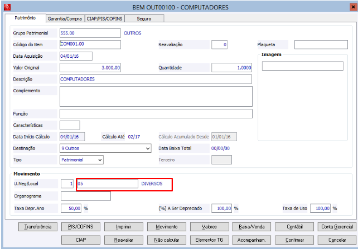Click the Quantidade field

231,68
